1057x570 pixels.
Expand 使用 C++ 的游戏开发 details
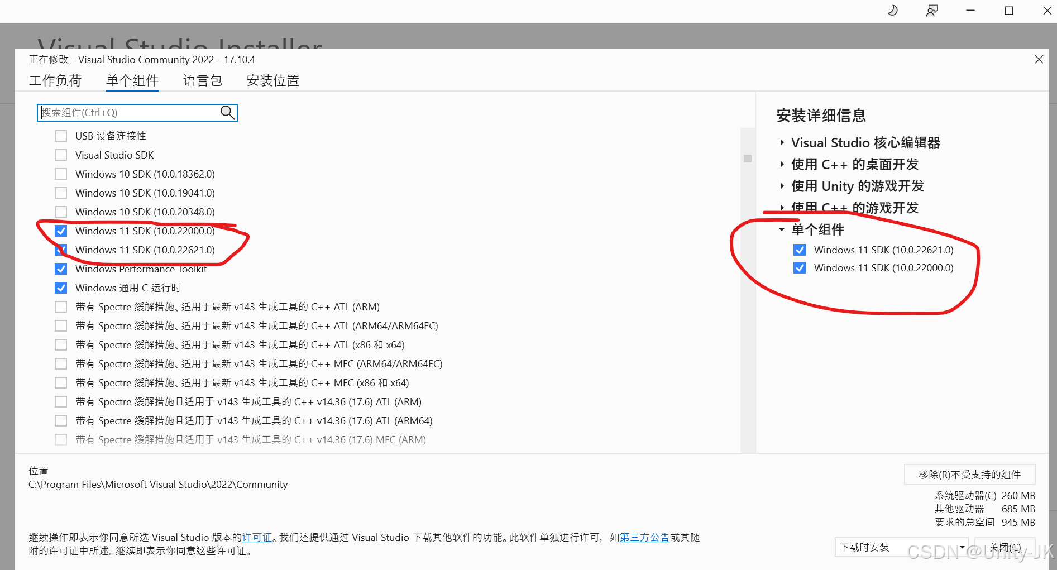782,208
